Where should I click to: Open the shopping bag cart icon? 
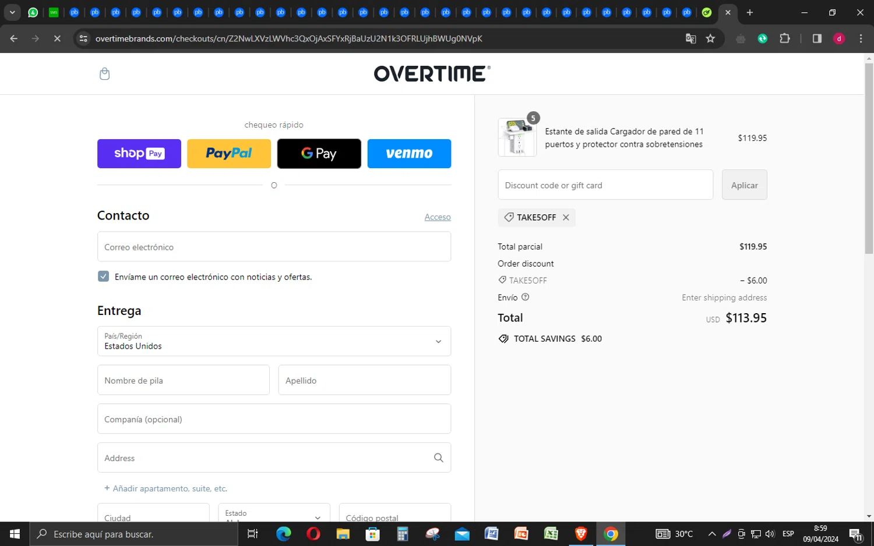click(104, 73)
